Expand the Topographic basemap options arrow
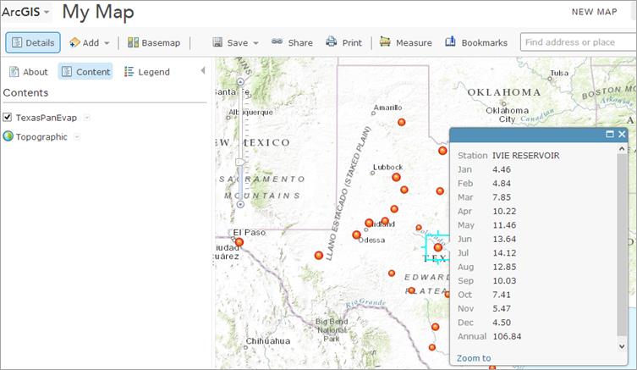 tap(77, 136)
